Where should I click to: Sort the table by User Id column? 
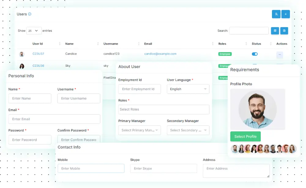(x=38, y=44)
